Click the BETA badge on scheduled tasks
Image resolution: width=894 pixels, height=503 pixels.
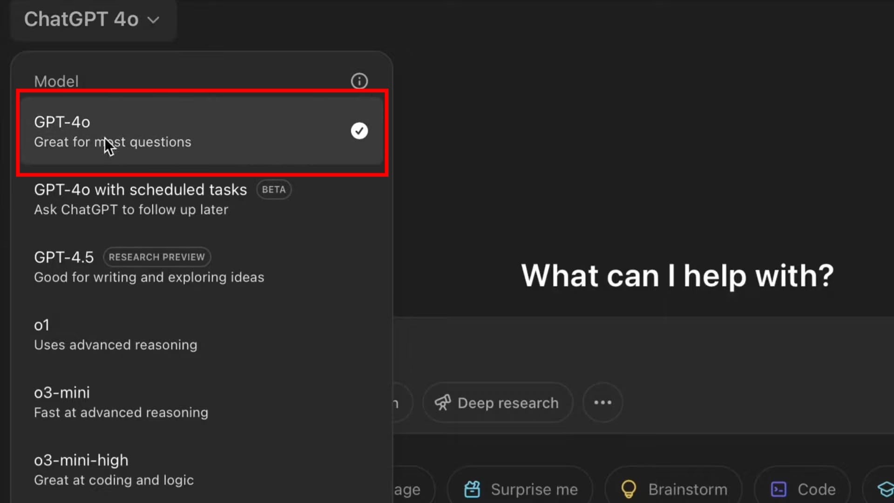pyautogui.click(x=274, y=190)
